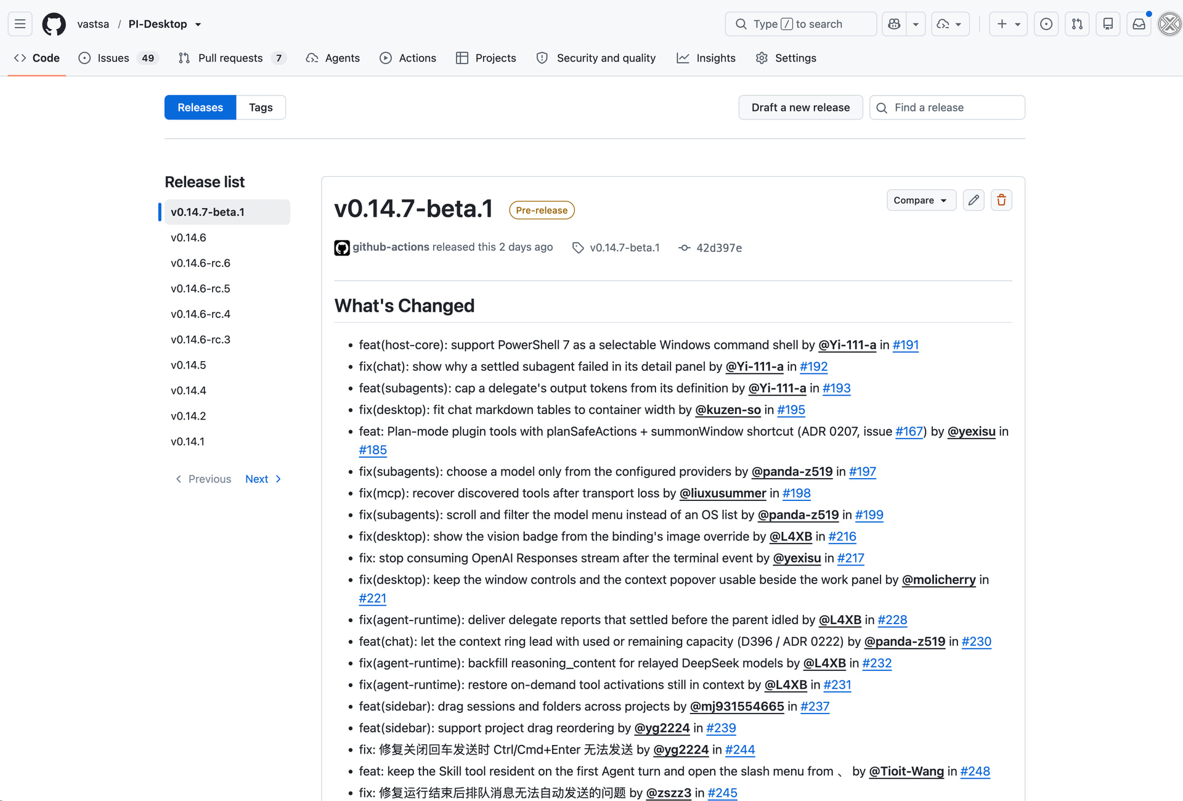Screen dimensions: 1183x801
Task: Open the Copilot chat icon
Action: tap(894, 24)
